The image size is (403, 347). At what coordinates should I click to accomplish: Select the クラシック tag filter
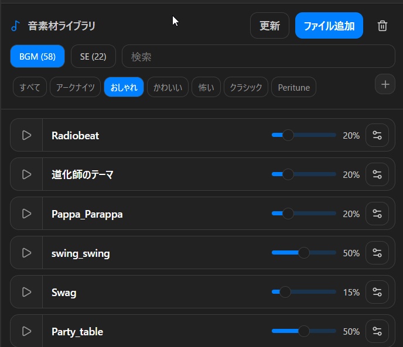point(245,88)
